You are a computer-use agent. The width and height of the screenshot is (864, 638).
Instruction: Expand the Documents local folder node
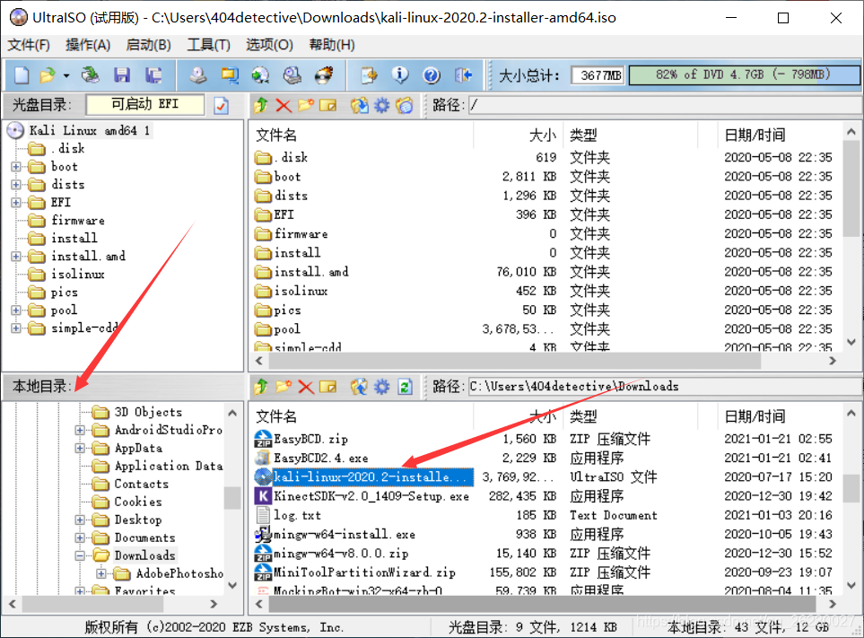click(80, 537)
